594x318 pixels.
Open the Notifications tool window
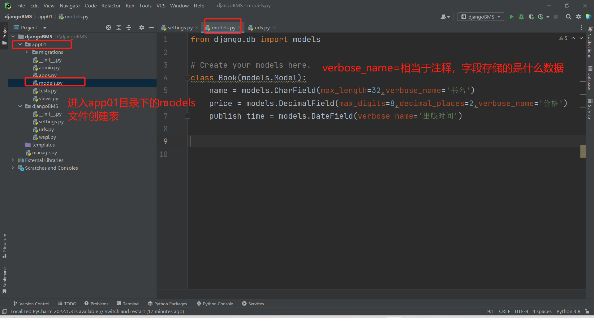(x=590, y=42)
